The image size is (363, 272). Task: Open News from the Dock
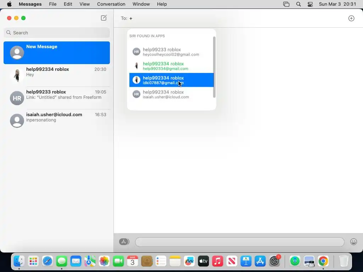point(232,261)
